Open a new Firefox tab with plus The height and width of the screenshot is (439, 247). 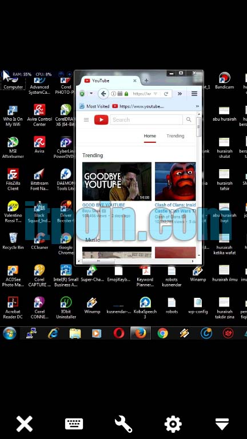tap(146, 81)
